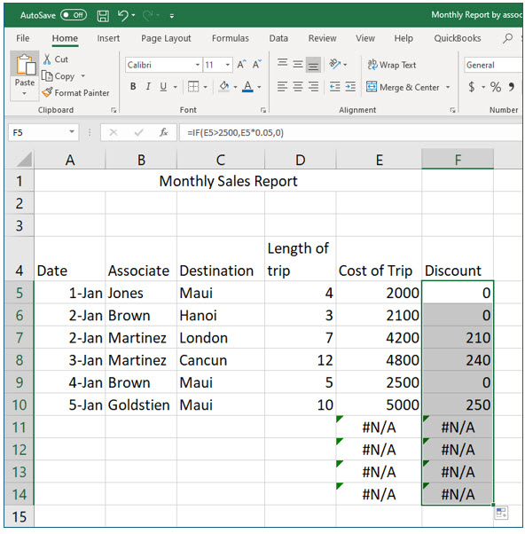Open Alignment settings dialog launcher
The image size is (525, 534).
(x=452, y=110)
